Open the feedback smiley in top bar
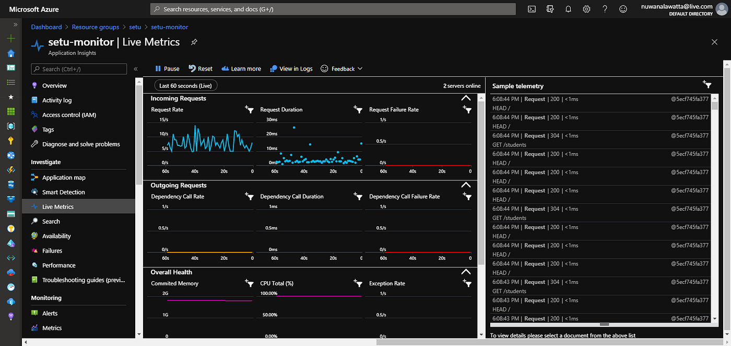Image resolution: width=731 pixels, height=346 pixels. click(x=623, y=9)
